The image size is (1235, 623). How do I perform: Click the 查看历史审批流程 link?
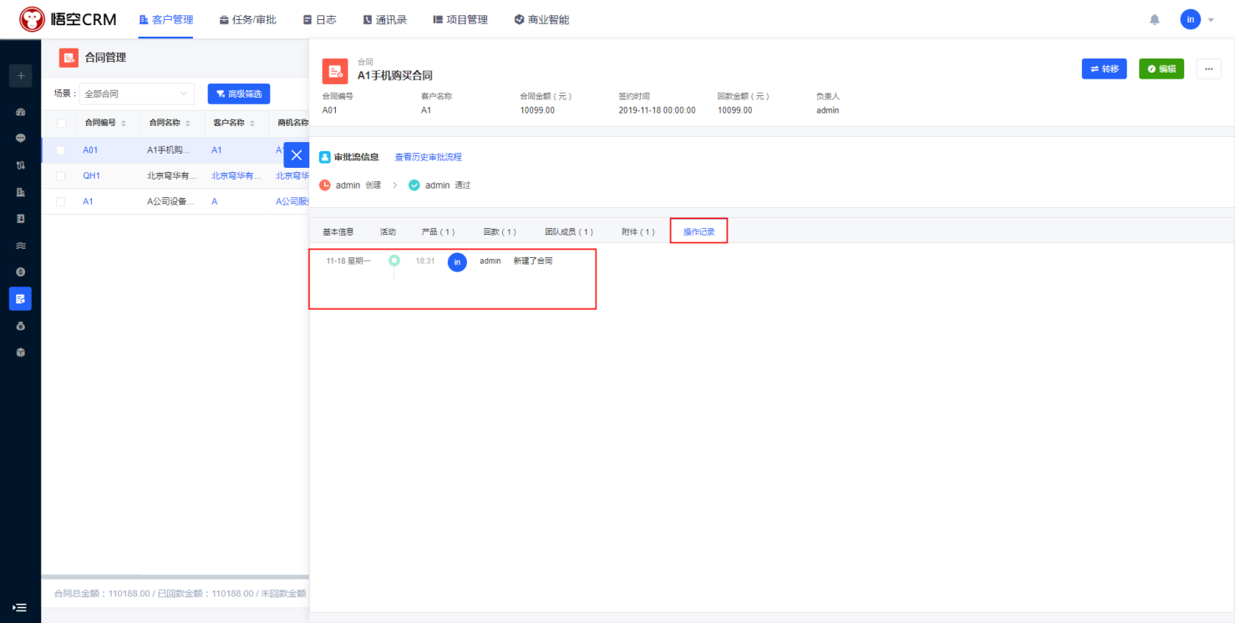(x=428, y=157)
